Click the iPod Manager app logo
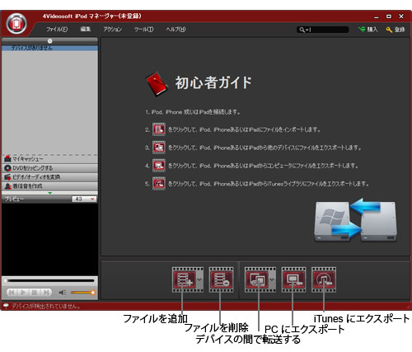Viewport: 412px width, 352px height. pyautogui.click(x=16, y=24)
